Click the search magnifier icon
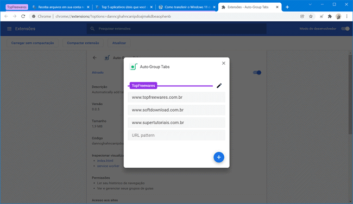Image resolution: width=353 pixels, height=204 pixels. point(92,29)
